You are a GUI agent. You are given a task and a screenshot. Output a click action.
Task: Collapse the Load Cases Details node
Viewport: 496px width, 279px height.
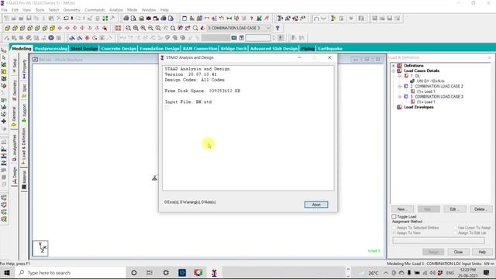393,71
